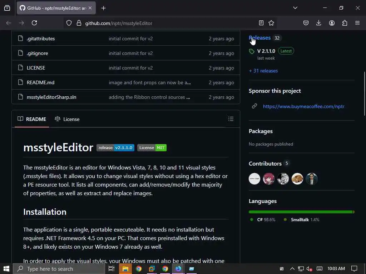This screenshot has width=366, height=274.
Task: Click the 'Type here to search' taskbar box
Action: coord(59,269)
